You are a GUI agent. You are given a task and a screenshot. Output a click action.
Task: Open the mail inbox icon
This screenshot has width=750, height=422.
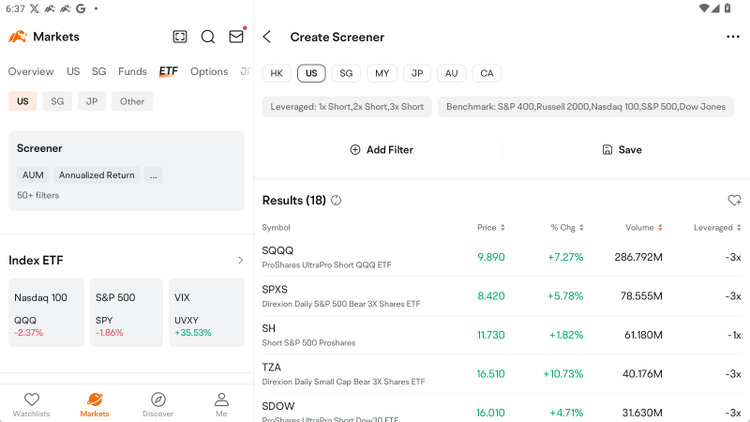(x=236, y=37)
